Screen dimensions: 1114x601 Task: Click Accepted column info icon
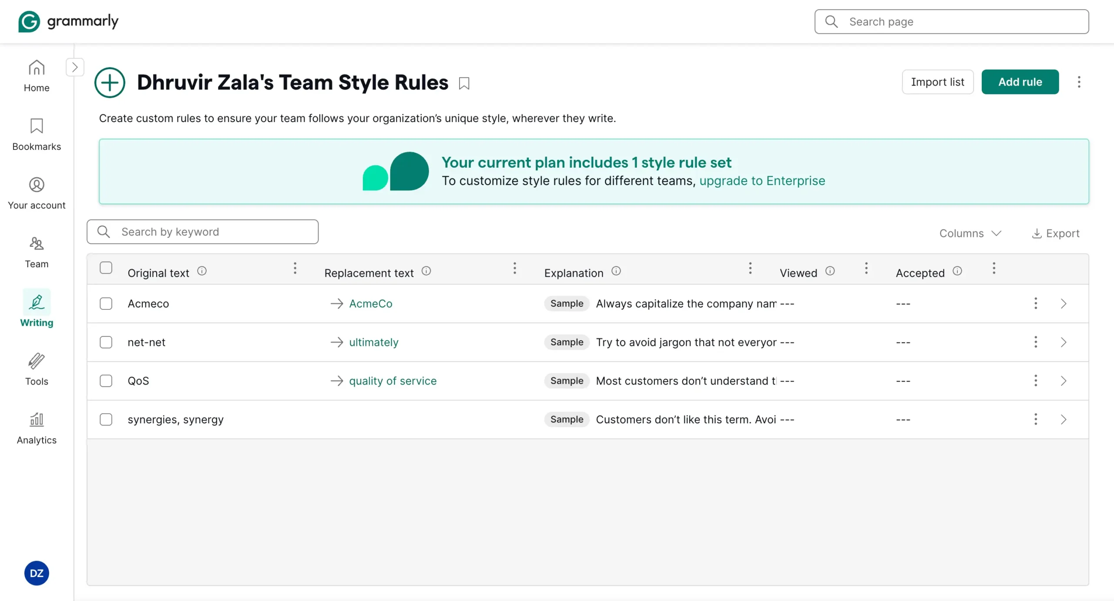(x=957, y=271)
